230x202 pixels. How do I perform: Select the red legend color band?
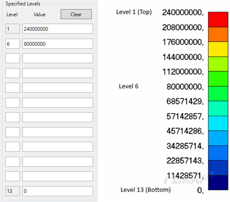[x=218, y=20]
